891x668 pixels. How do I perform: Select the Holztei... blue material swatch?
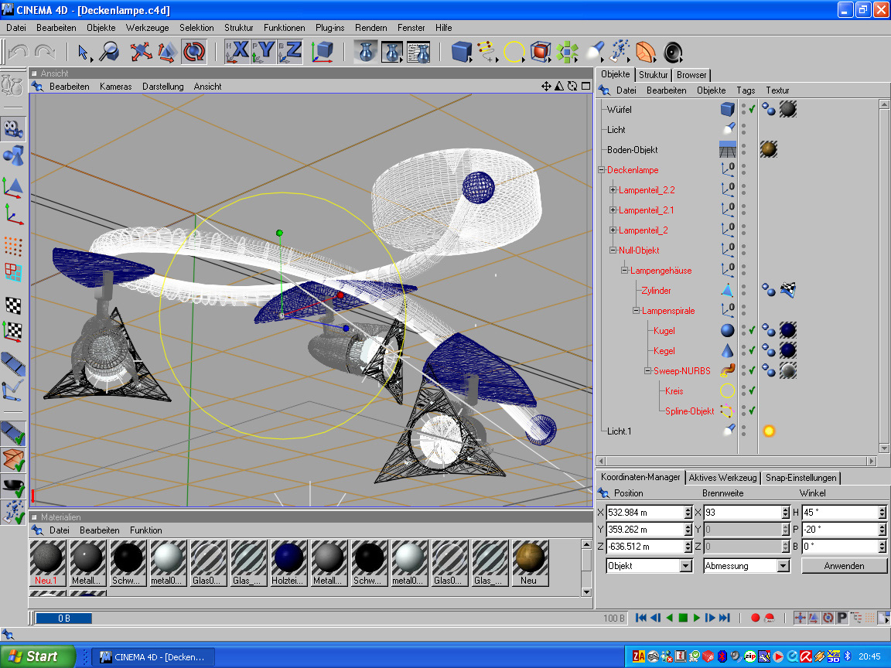tap(288, 563)
